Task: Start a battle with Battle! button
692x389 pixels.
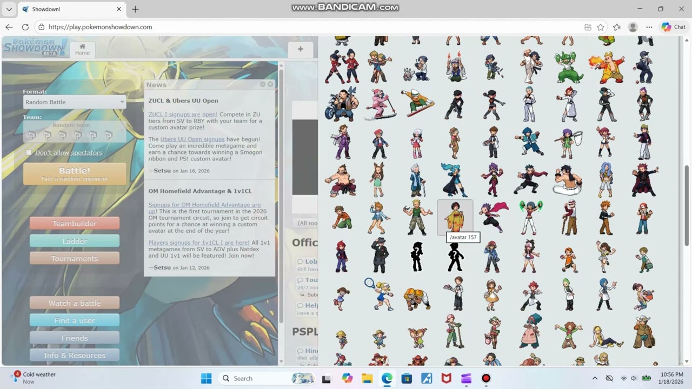Action: coord(75,174)
